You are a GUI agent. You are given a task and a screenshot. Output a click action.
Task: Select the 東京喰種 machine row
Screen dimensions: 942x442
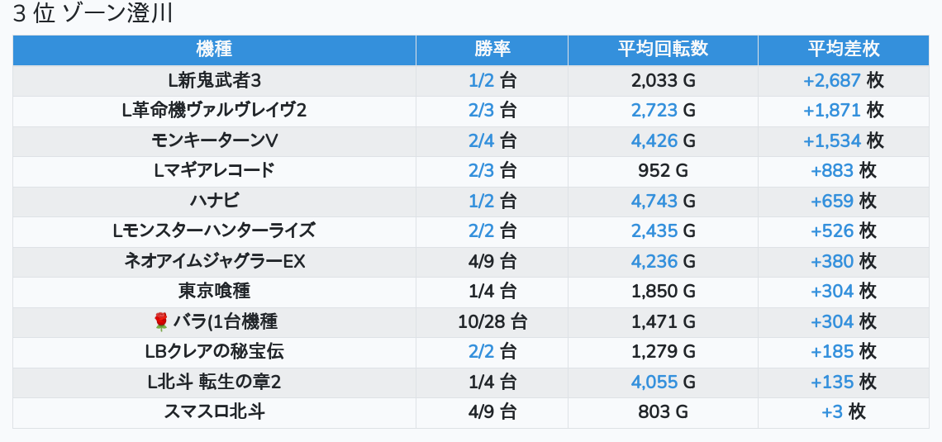tap(214, 292)
